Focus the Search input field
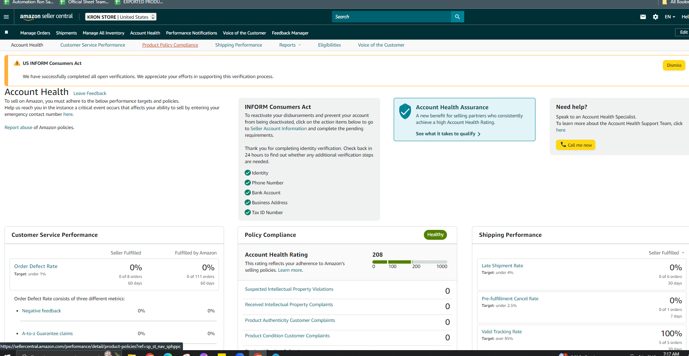This screenshot has width=689, height=356. point(392,17)
